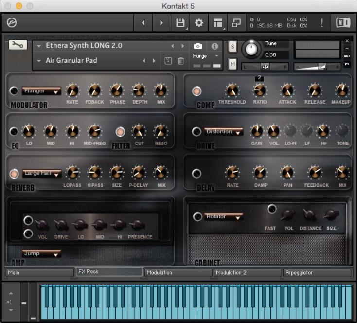
Task: Switch to the Main tab
Action: point(39,273)
